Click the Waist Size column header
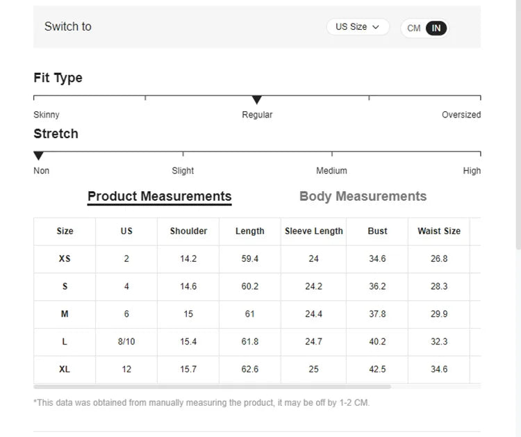 click(x=439, y=231)
